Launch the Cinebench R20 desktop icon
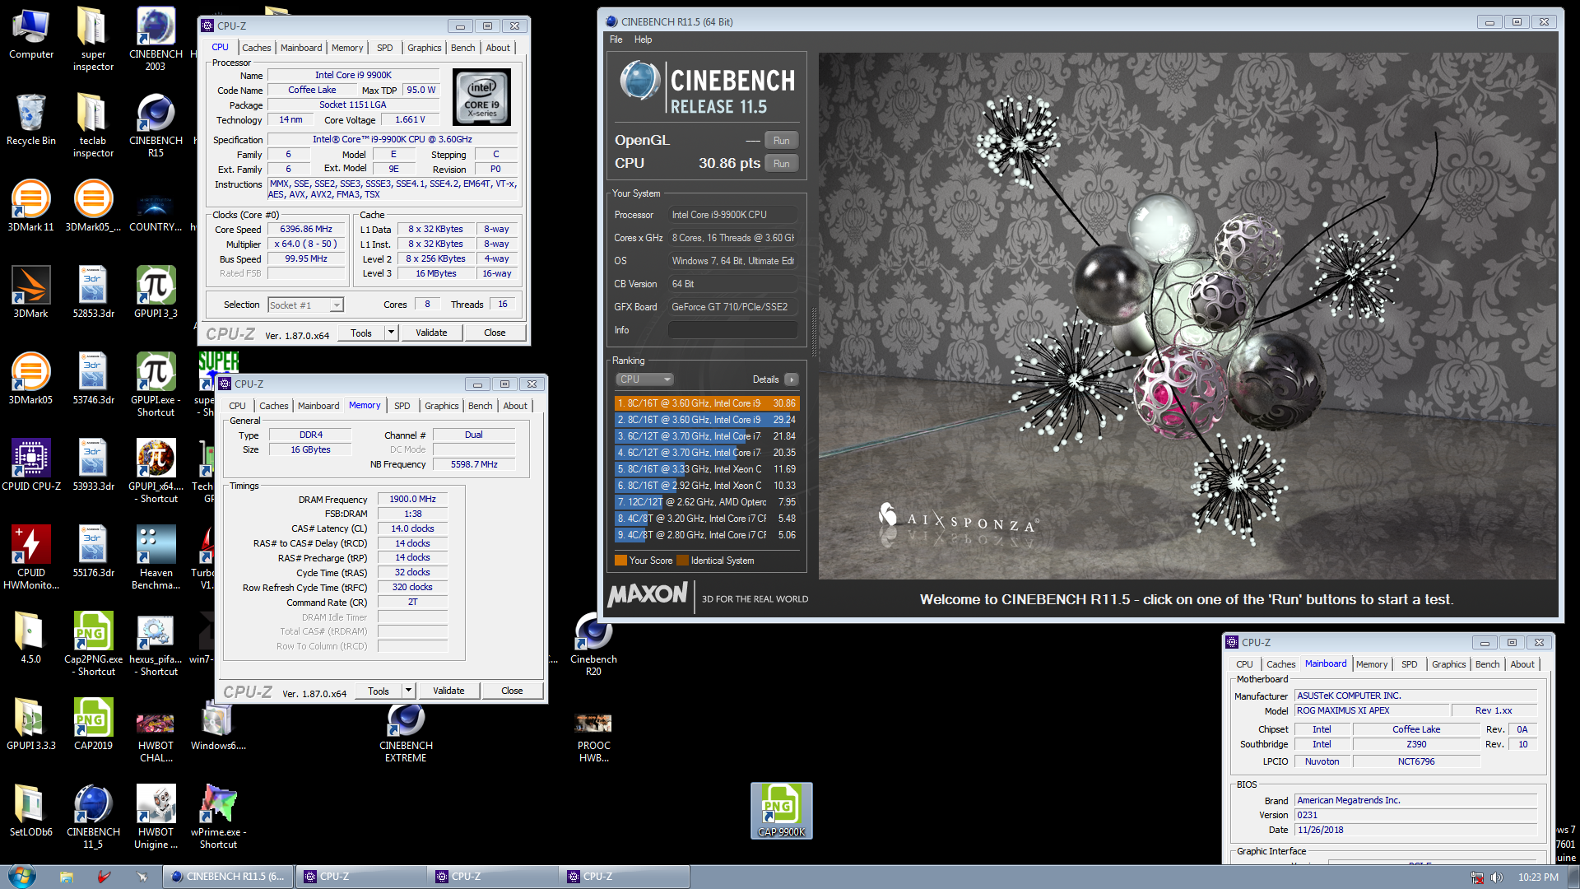 [x=593, y=646]
